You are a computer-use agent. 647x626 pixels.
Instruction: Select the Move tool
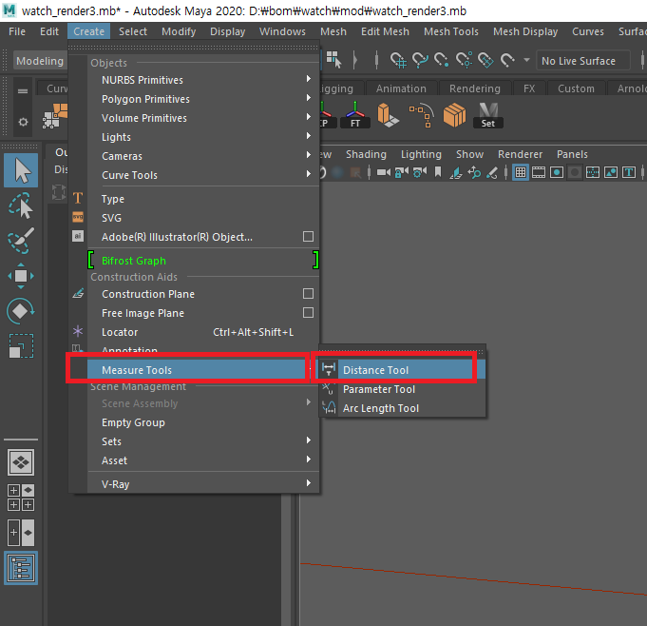point(21,276)
